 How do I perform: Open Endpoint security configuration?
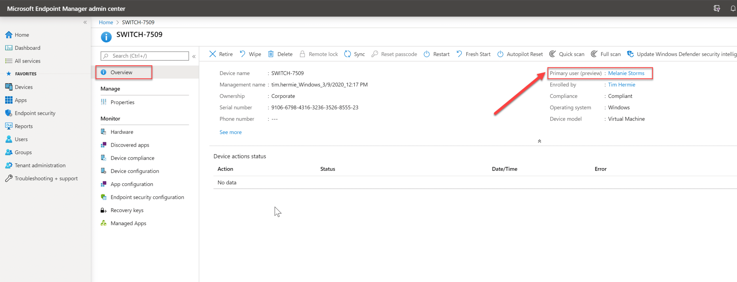pyautogui.click(x=147, y=197)
